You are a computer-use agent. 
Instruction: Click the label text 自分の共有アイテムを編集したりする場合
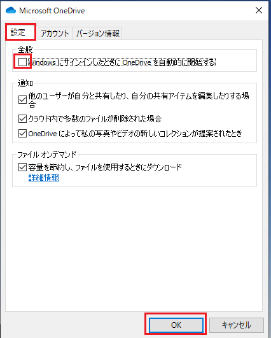tap(190, 96)
